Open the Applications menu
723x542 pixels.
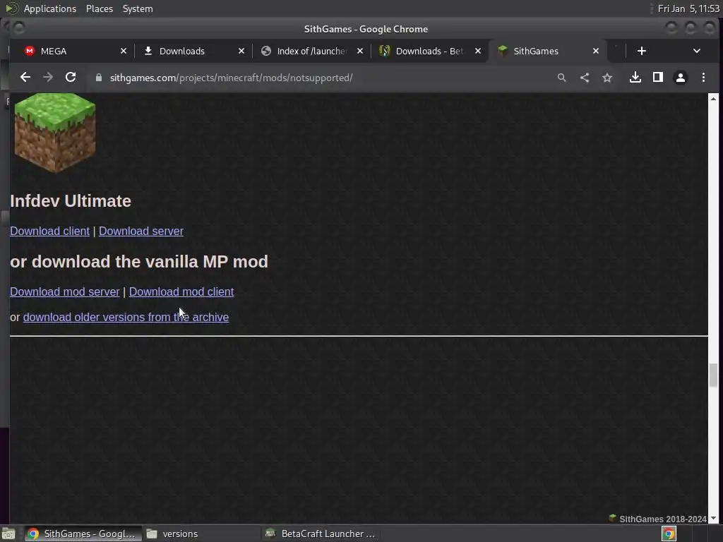pos(50,8)
